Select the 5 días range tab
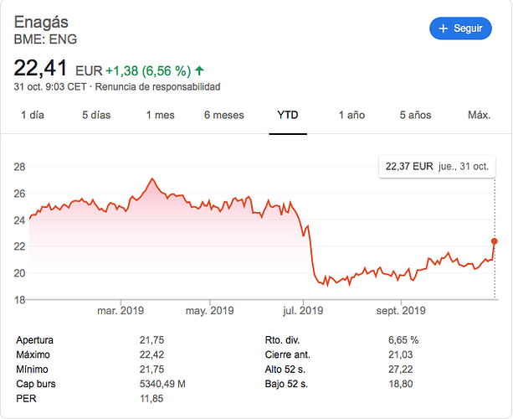The height and width of the screenshot is (419, 513). coord(96,115)
